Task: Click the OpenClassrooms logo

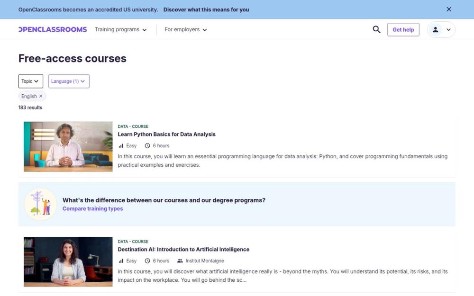Action: click(52, 29)
